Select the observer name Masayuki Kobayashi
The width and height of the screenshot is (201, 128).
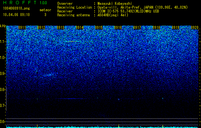point(115,4)
